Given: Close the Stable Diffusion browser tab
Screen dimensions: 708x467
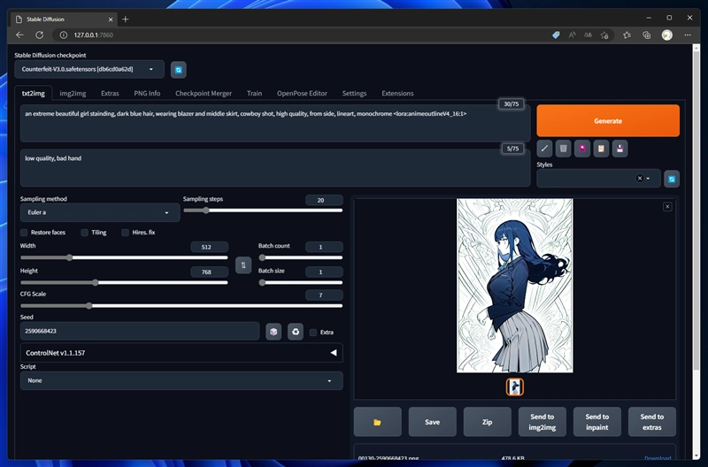Looking at the screenshot, I should (111, 19).
